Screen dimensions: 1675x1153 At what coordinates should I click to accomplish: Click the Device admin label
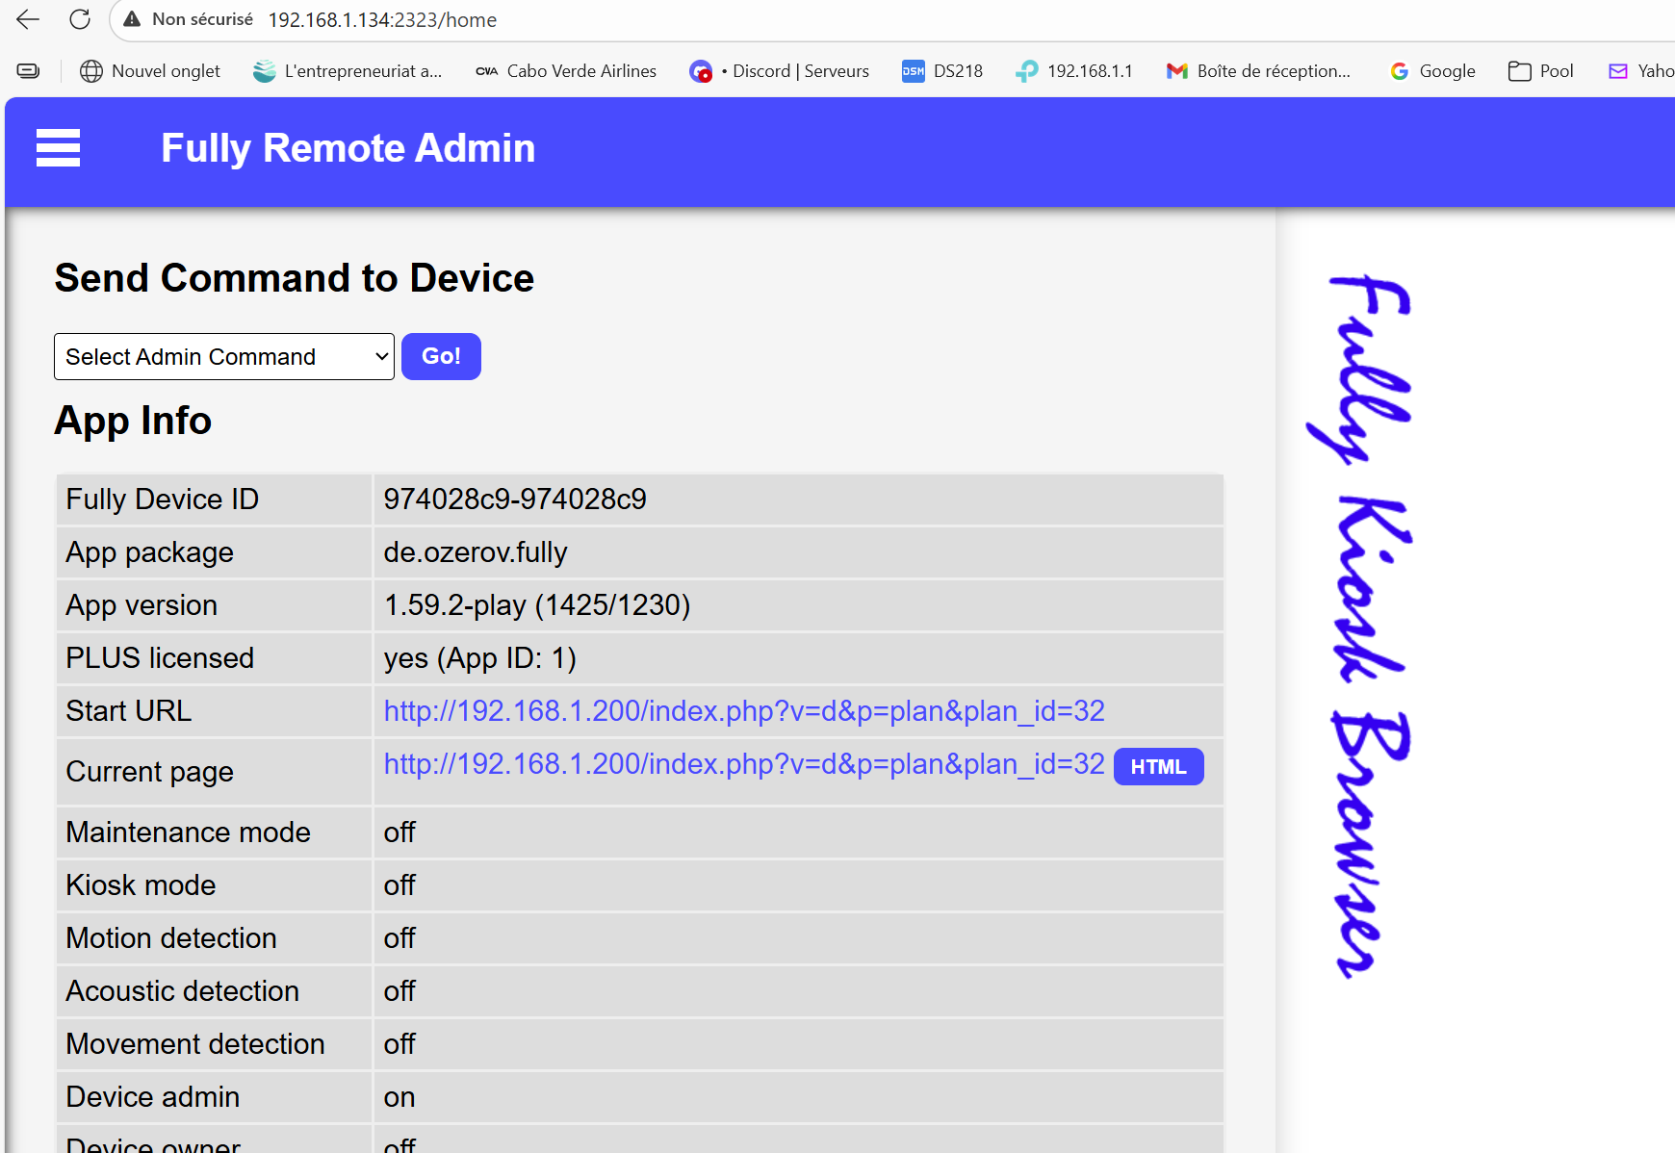coord(152,1097)
